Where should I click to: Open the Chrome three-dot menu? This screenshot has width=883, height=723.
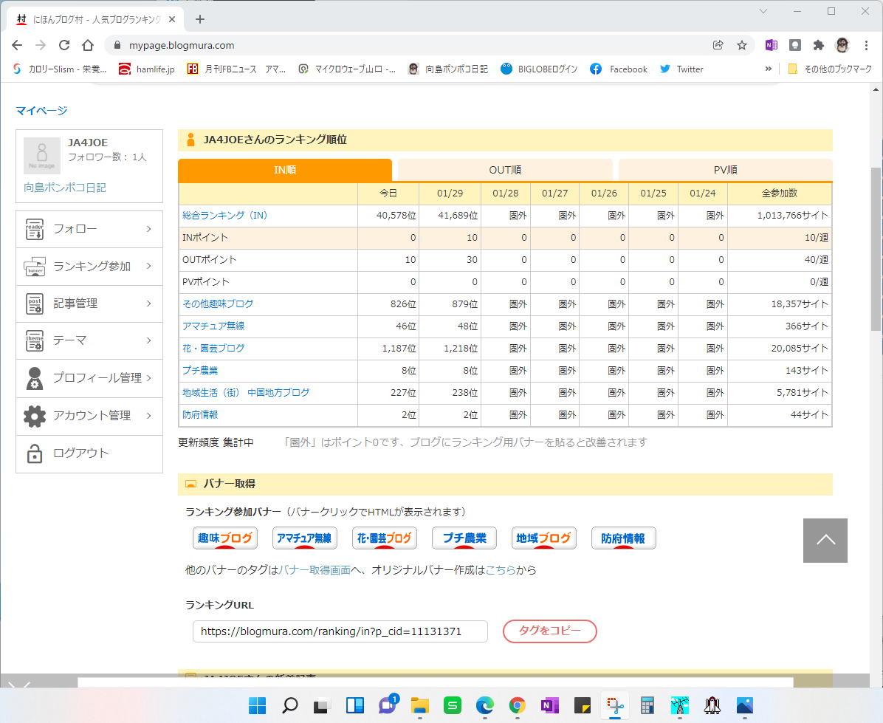coord(866,45)
